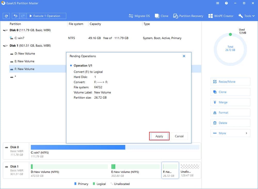The image size is (258, 189).
Task: Click the Disk 1 drive icon in list
Action: [5, 46]
